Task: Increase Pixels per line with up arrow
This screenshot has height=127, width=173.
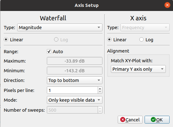Action: pyautogui.click(x=100, y=89)
